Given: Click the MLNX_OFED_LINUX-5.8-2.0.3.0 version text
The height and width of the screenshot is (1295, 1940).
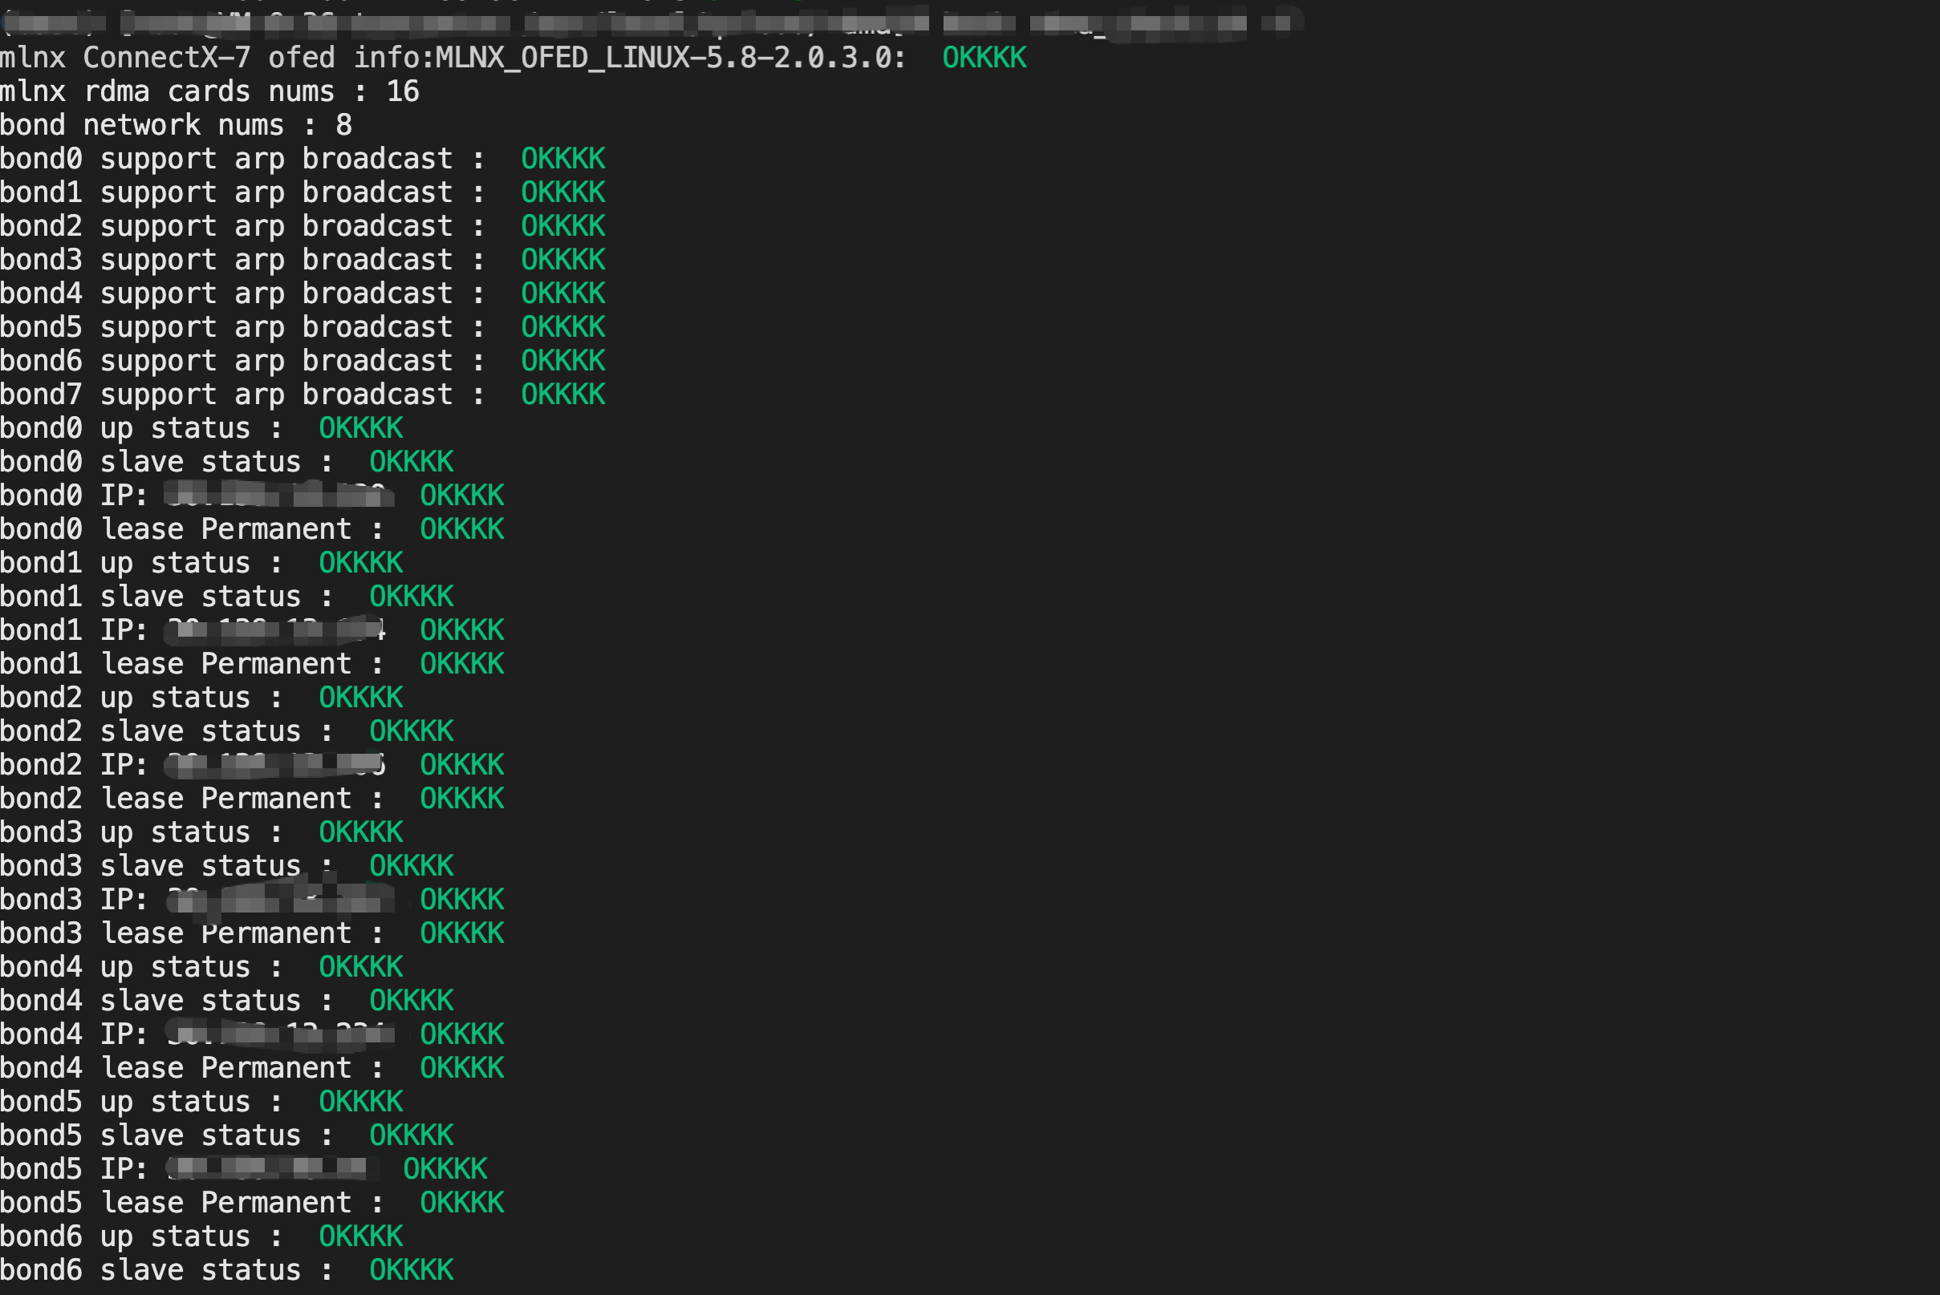Looking at the screenshot, I should point(665,58).
